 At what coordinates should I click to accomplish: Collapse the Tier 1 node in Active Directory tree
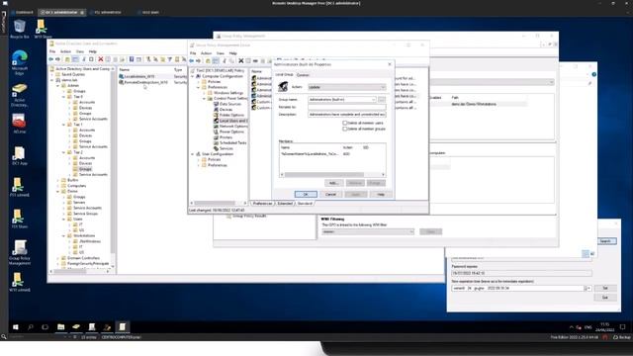(x=63, y=125)
